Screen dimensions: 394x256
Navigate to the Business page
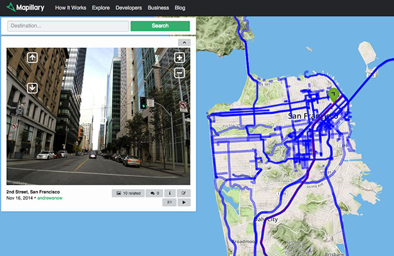[158, 8]
